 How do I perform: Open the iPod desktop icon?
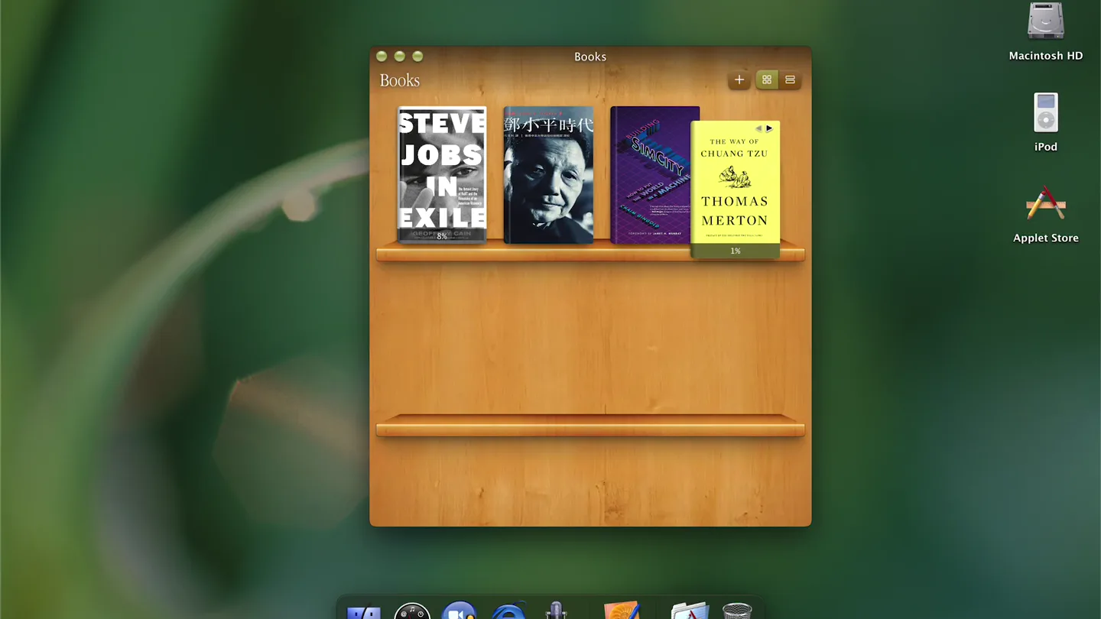[x=1045, y=122]
